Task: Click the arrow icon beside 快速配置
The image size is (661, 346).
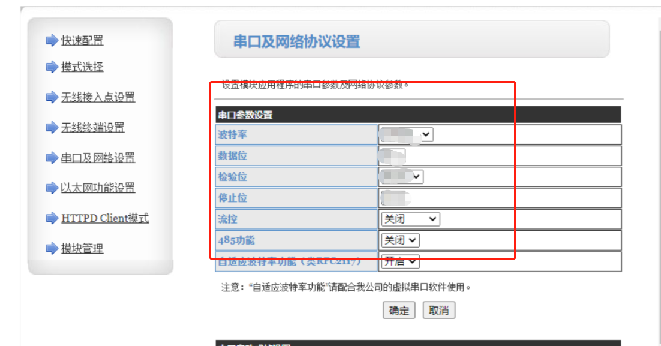Action: click(x=52, y=41)
